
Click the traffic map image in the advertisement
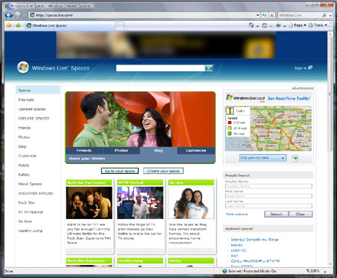click(268, 129)
